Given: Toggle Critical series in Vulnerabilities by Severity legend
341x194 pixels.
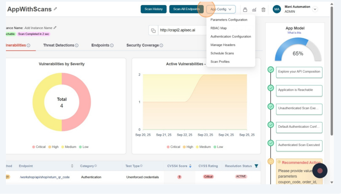Looking at the screenshot, I should (39, 147).
